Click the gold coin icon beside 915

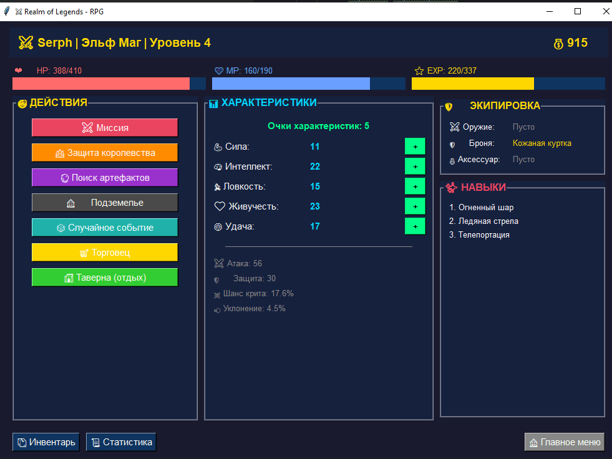pos(558,44)
